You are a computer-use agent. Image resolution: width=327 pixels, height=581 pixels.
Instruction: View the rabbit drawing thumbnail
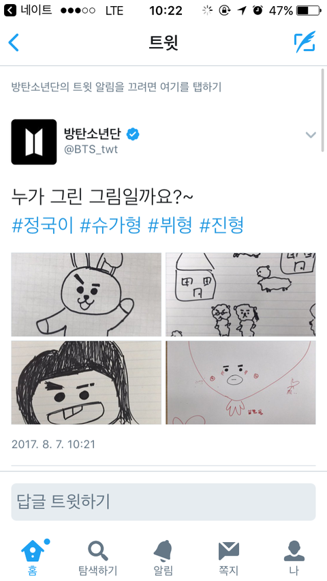point(87,294)
